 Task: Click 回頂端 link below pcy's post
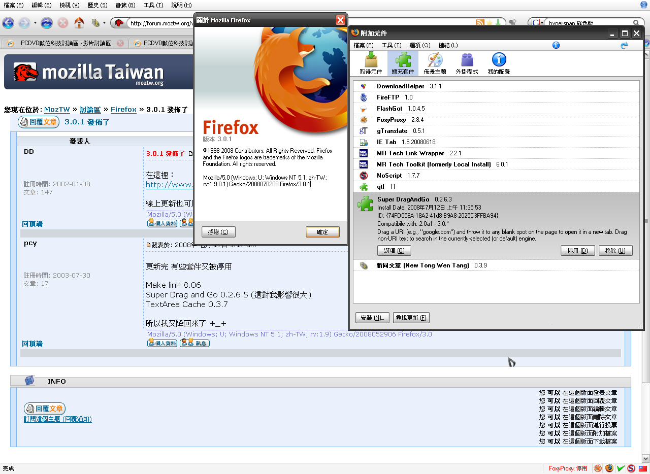point(32,344)
